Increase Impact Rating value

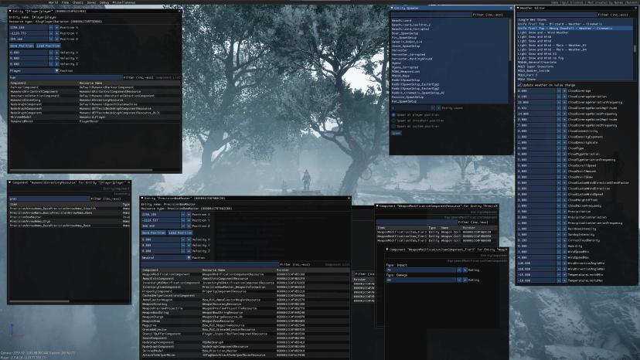[465, 270]
